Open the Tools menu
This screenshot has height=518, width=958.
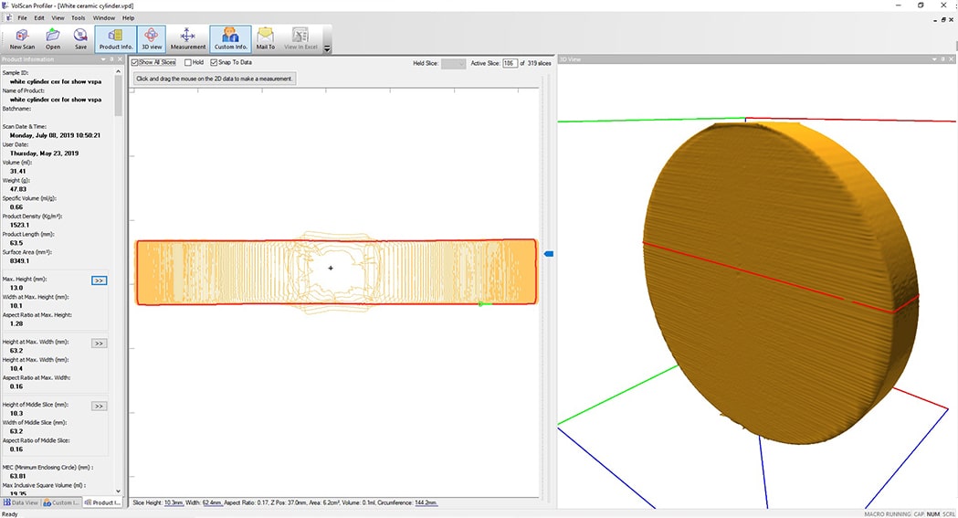[79, 17]
